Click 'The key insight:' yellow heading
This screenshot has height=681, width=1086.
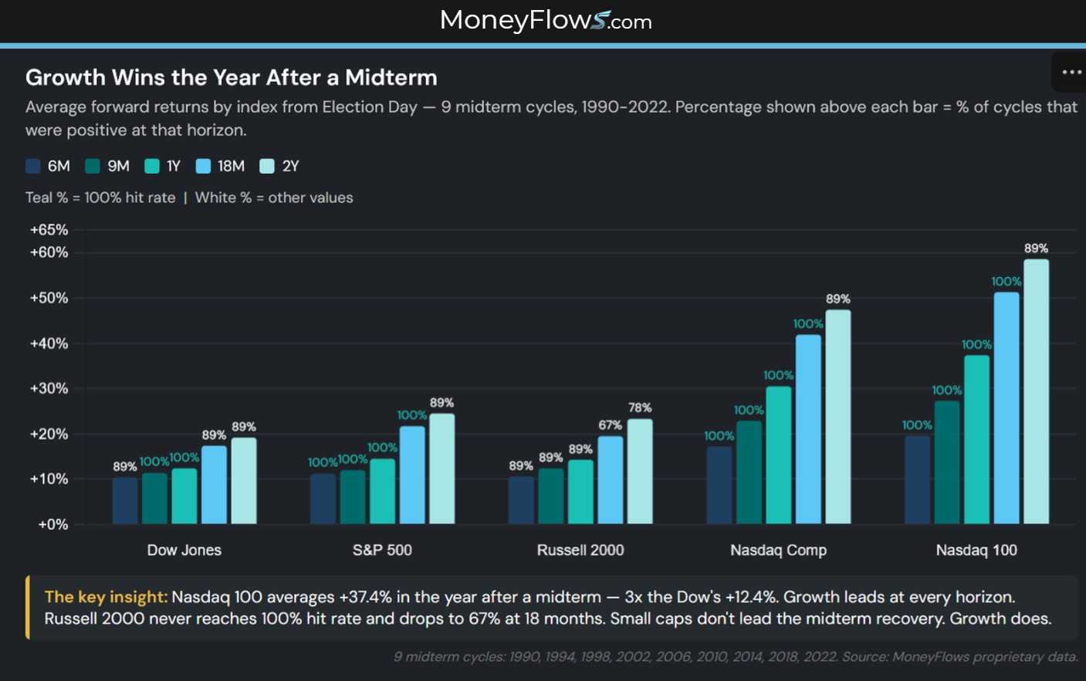click(106, 597)
